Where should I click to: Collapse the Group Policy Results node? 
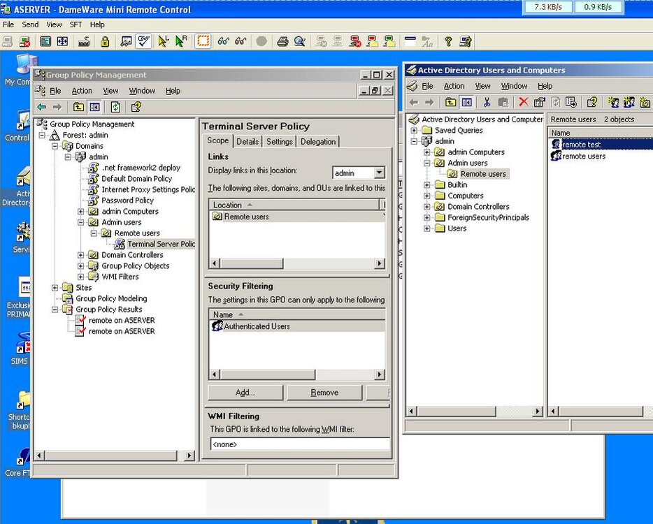[x=55, y=310]
